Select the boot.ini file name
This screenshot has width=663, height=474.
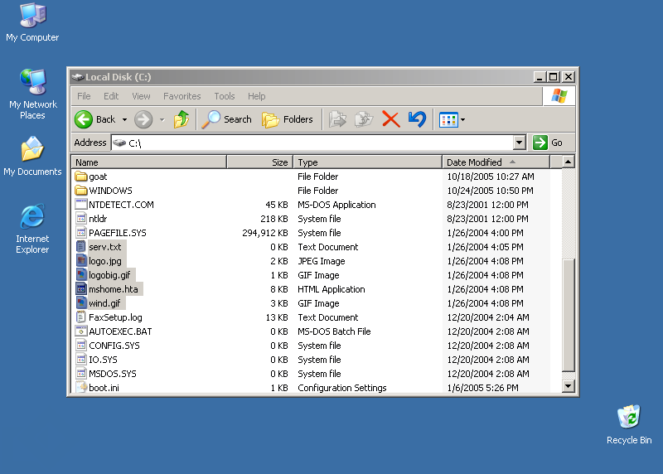pyautogui.click(x=104, y=388)
